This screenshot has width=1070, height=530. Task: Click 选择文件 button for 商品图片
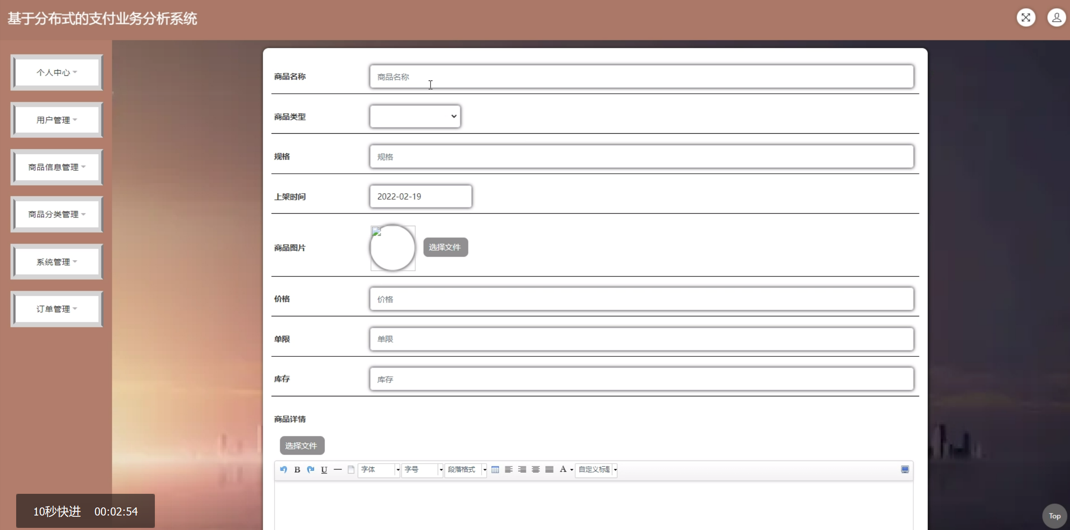point(445,247)
